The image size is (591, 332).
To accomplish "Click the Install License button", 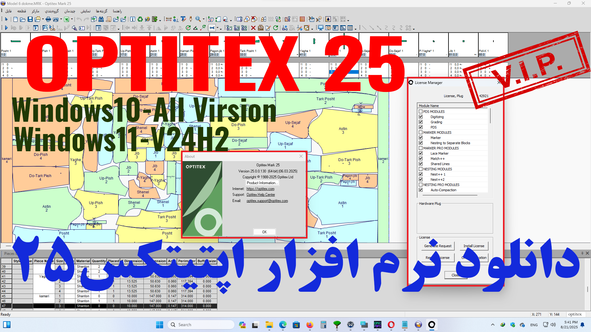I will (474, 246).
